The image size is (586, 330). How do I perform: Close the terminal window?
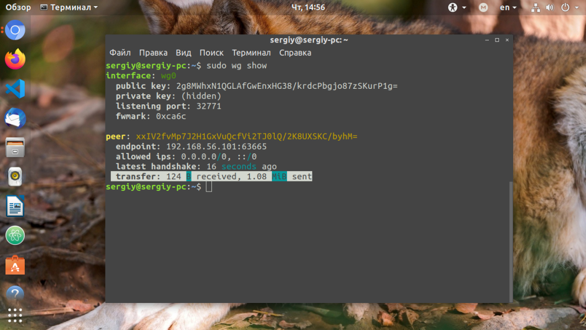tap(507, 40)
